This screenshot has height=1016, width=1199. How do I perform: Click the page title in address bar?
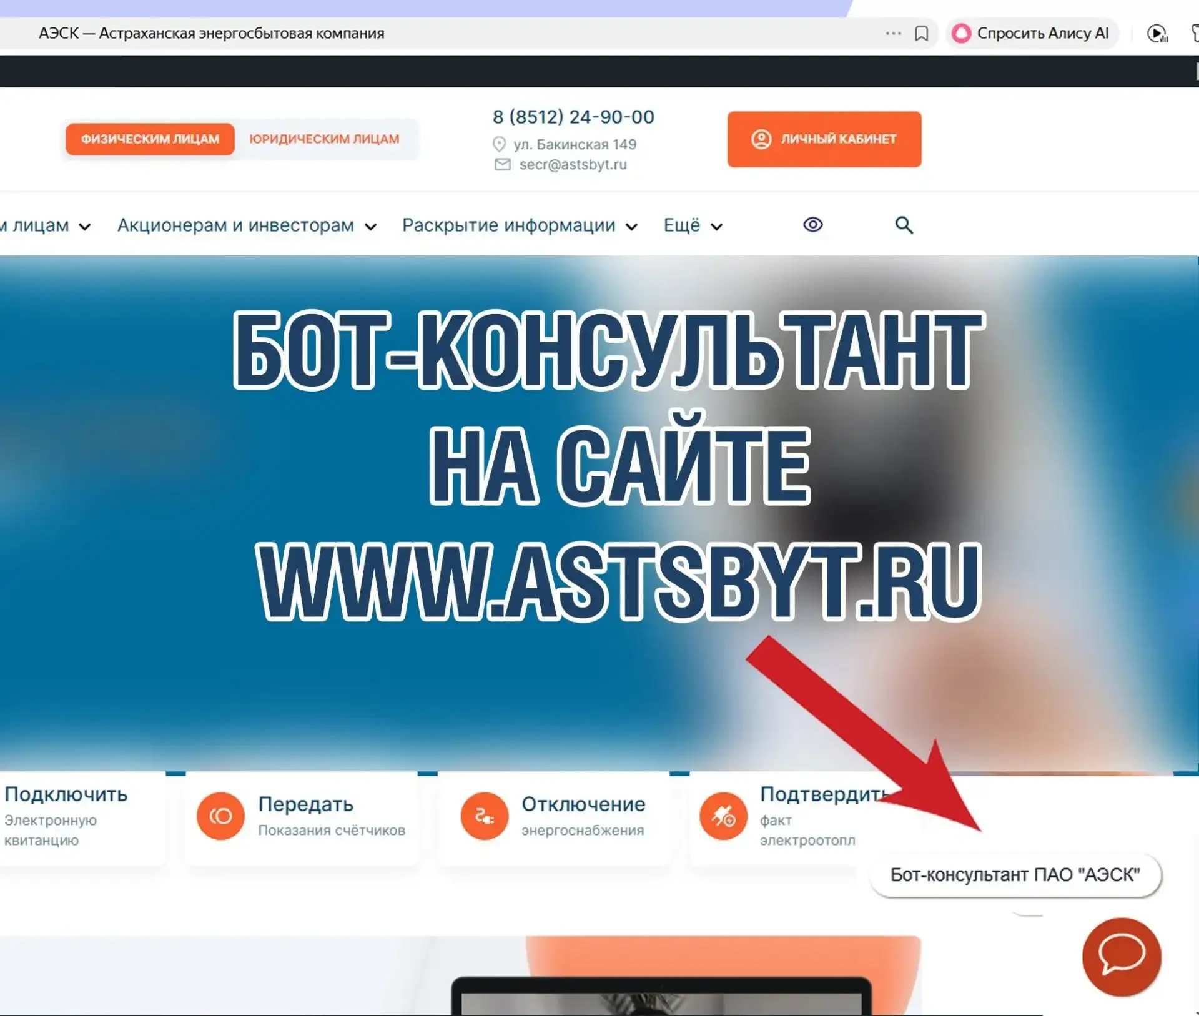point(211,33)
